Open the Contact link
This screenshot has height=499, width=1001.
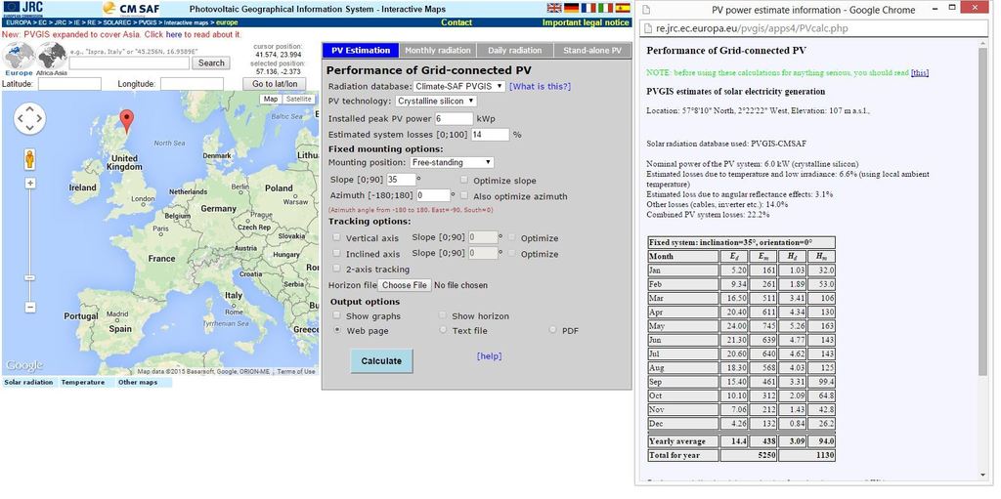[x=457, y=22]
